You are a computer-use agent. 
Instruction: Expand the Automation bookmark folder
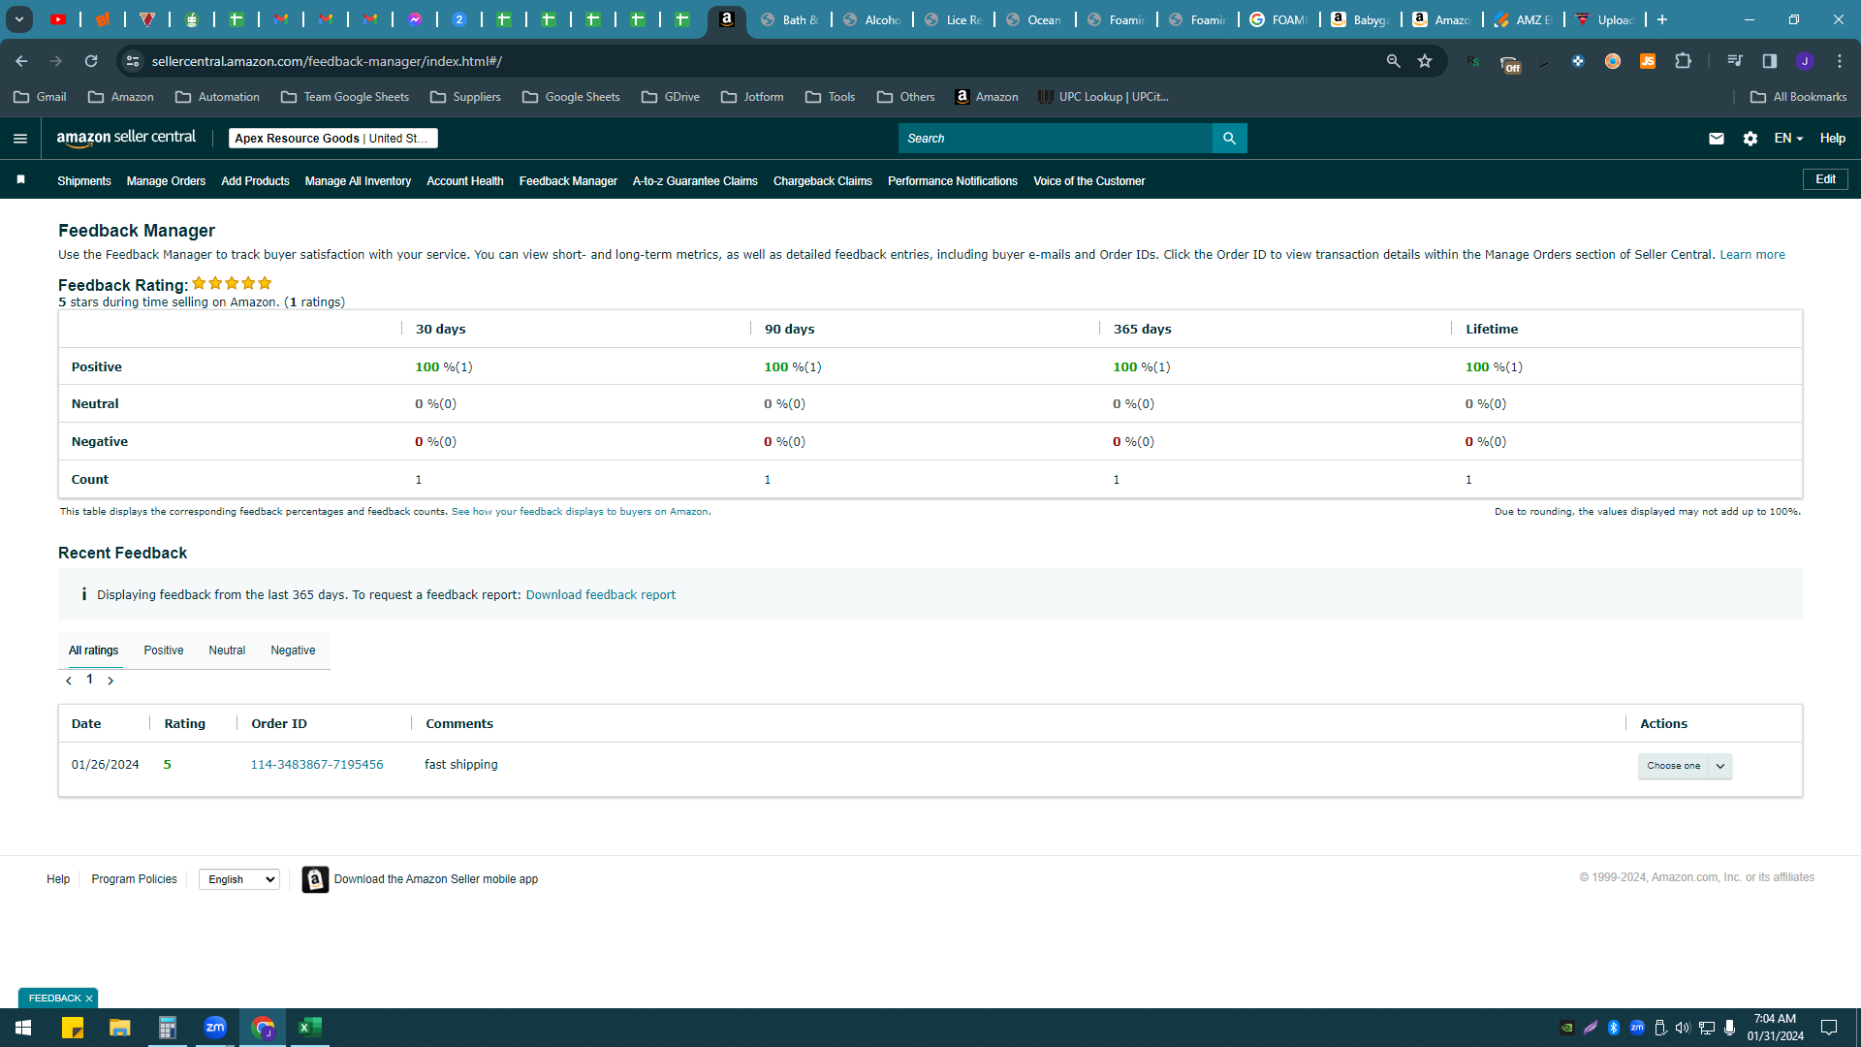(217, 97)
